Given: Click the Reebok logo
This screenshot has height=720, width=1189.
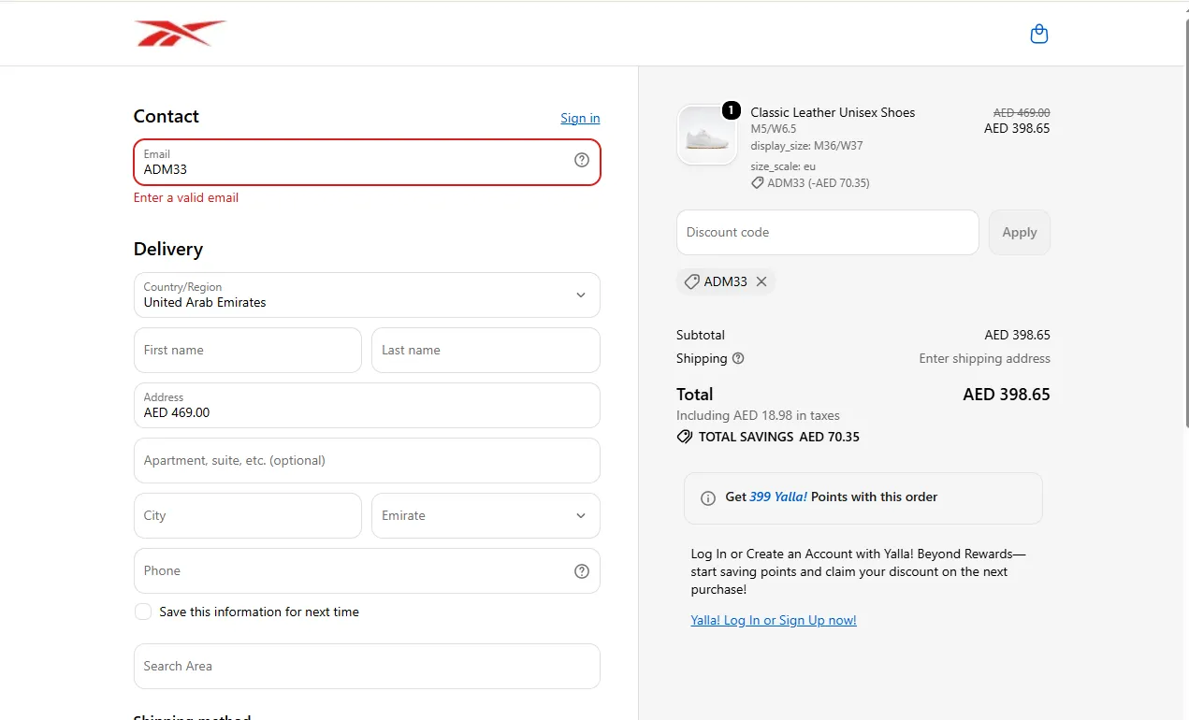Looking at the screenshot, I should click(180, 34).
